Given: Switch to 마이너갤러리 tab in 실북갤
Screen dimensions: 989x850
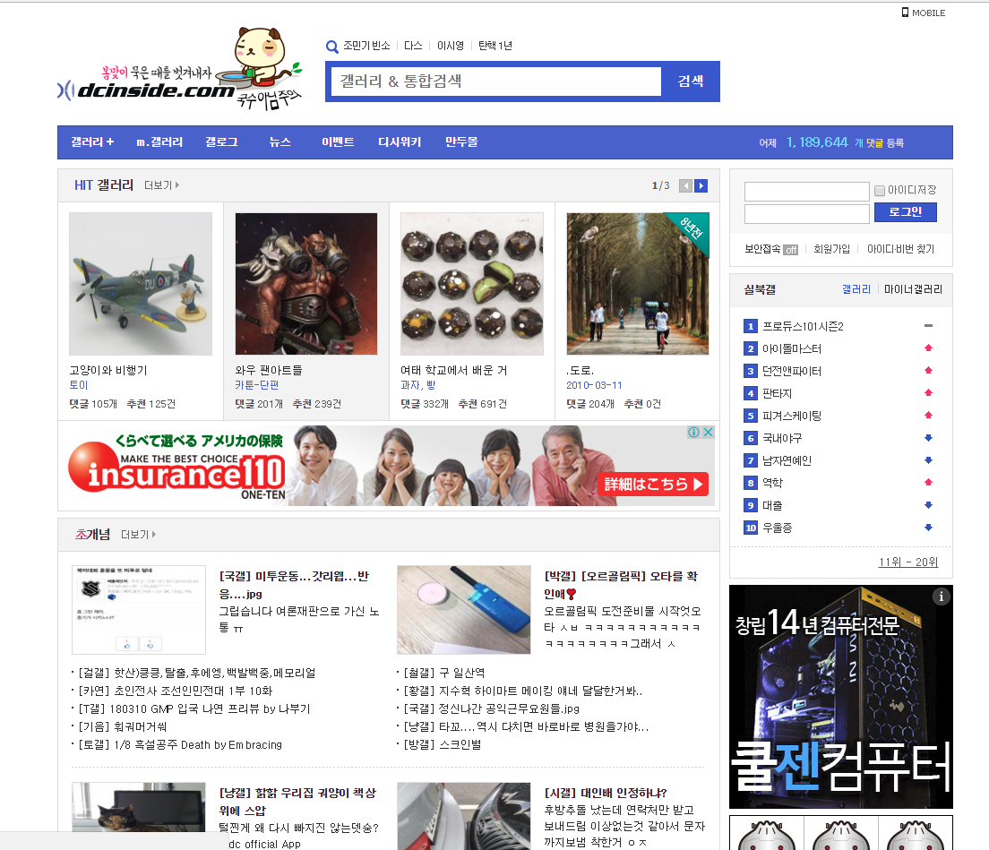Looking at the screenshot, I should click(913, 289).
